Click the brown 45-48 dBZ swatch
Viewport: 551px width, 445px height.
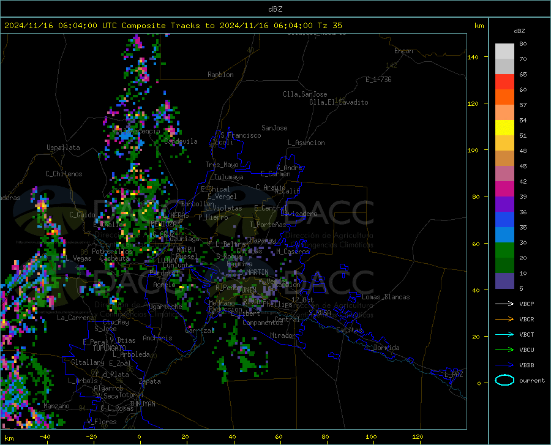pos(504,159)
